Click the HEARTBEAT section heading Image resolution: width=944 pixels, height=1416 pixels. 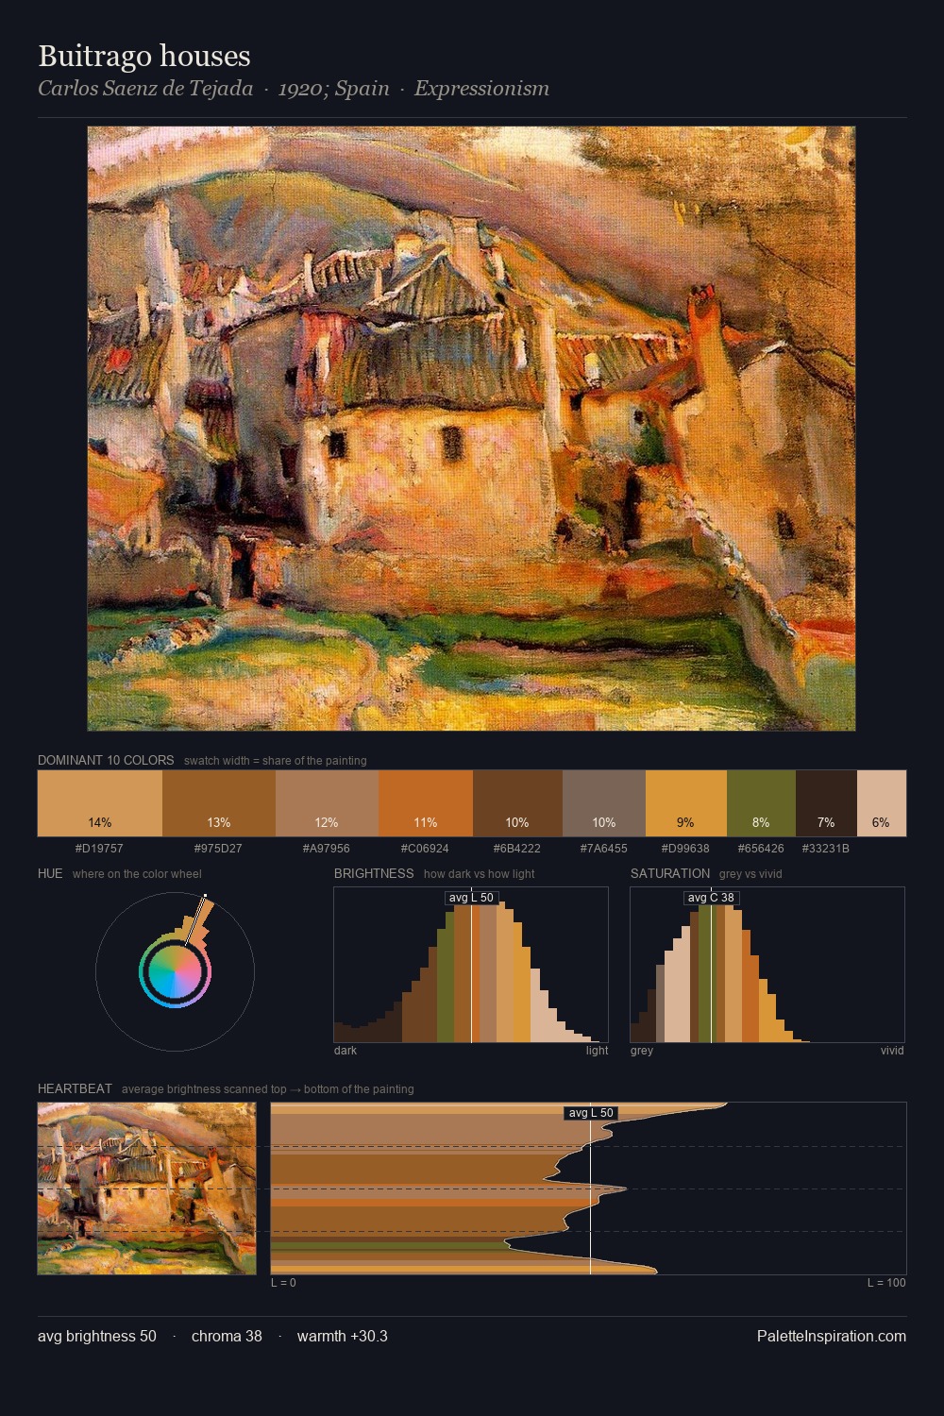coord(75,1088)
